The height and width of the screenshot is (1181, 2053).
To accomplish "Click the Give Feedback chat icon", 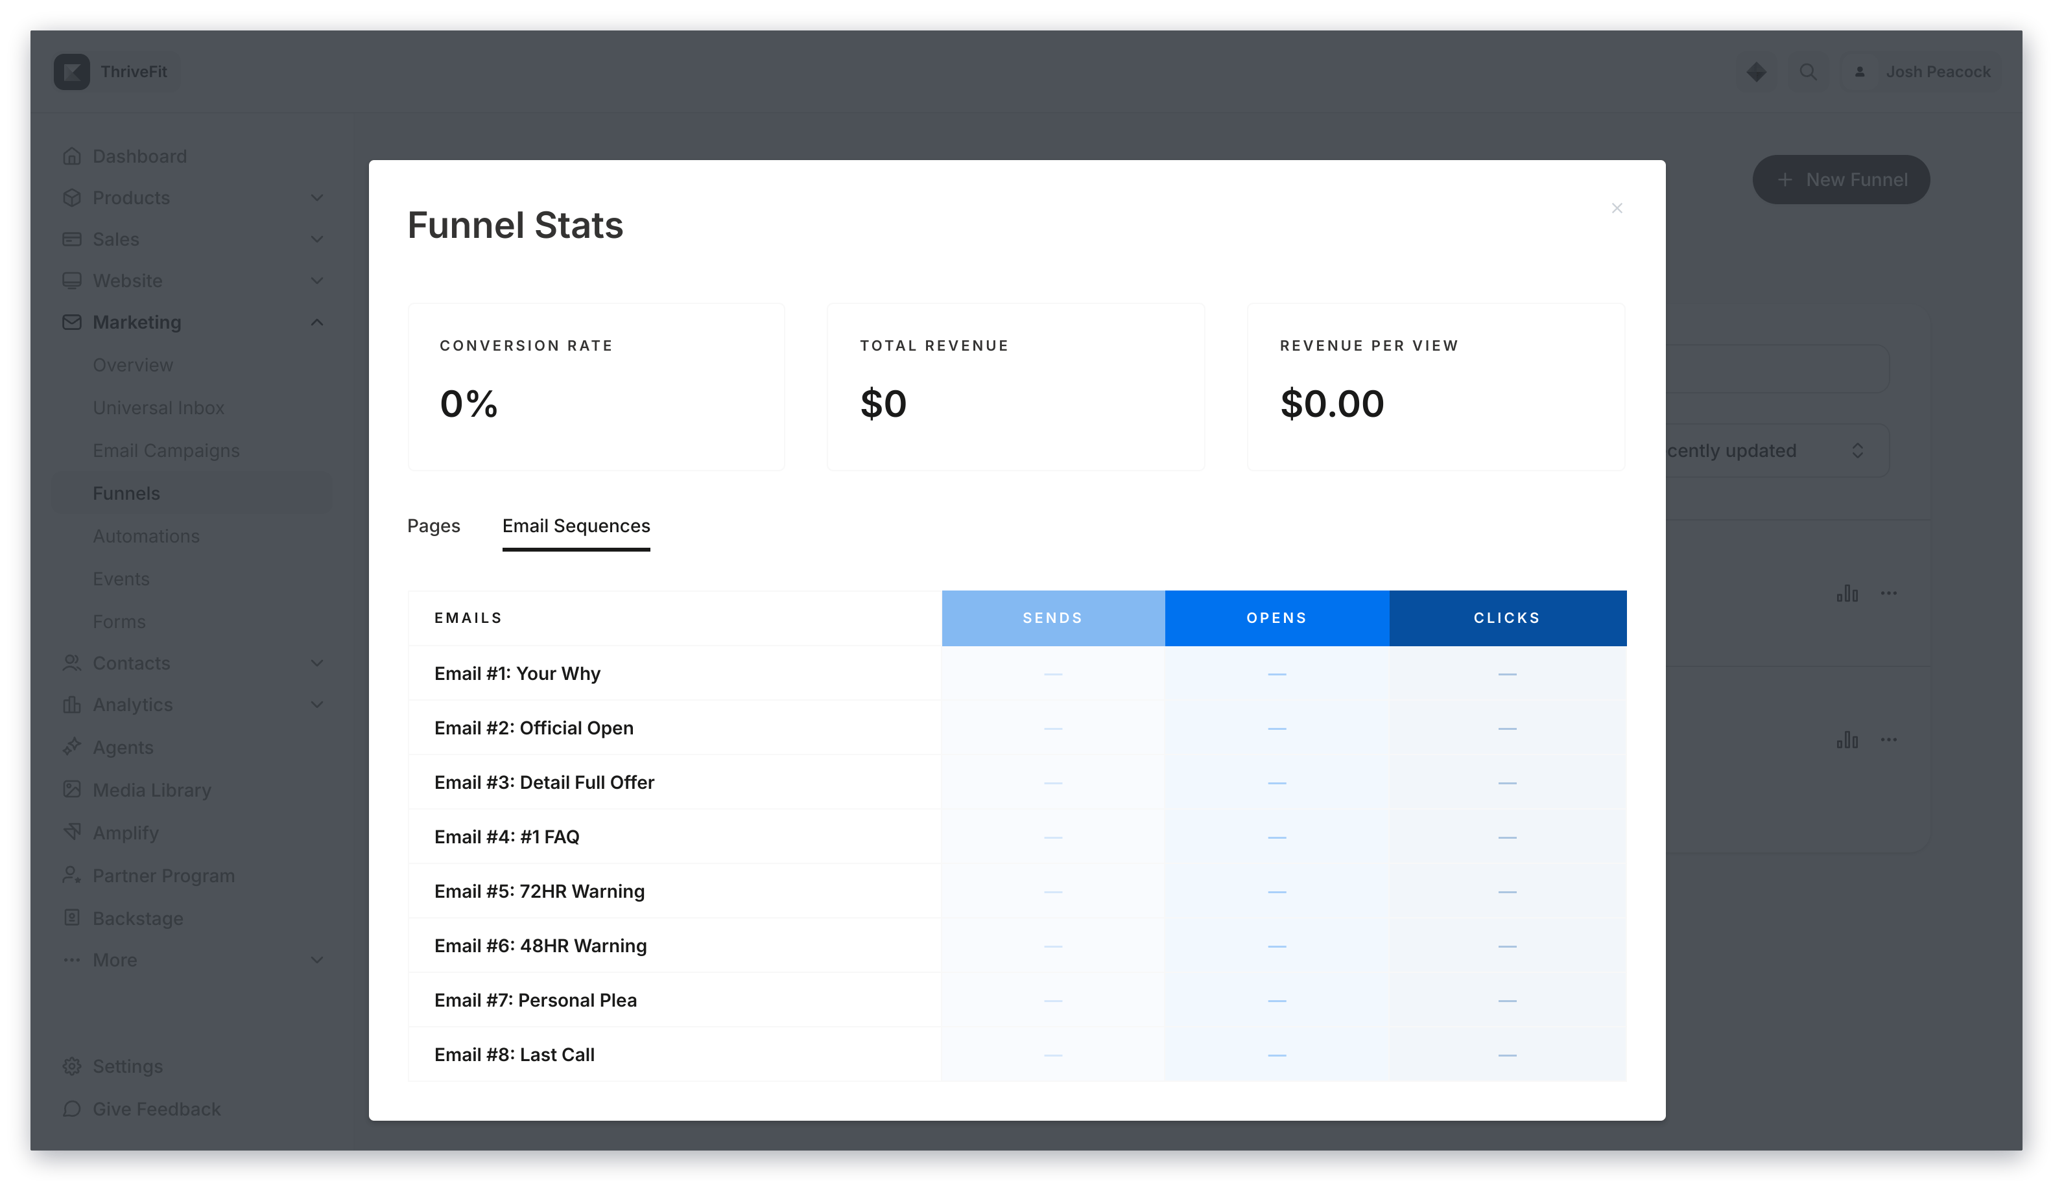I will coord(71,1109).
